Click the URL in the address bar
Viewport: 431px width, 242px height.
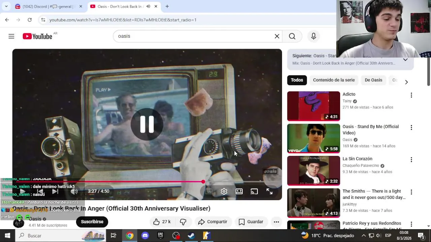tap(123, 20)
